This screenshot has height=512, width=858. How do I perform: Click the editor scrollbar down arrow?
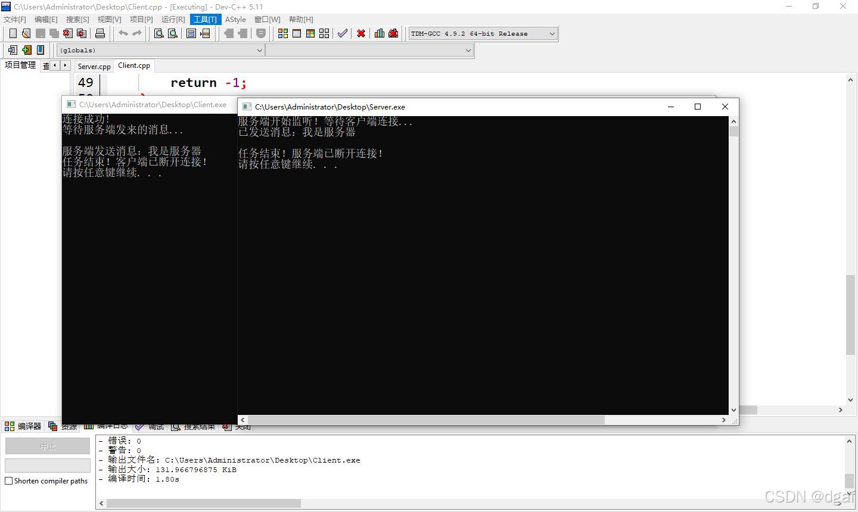tap(850, 400)
